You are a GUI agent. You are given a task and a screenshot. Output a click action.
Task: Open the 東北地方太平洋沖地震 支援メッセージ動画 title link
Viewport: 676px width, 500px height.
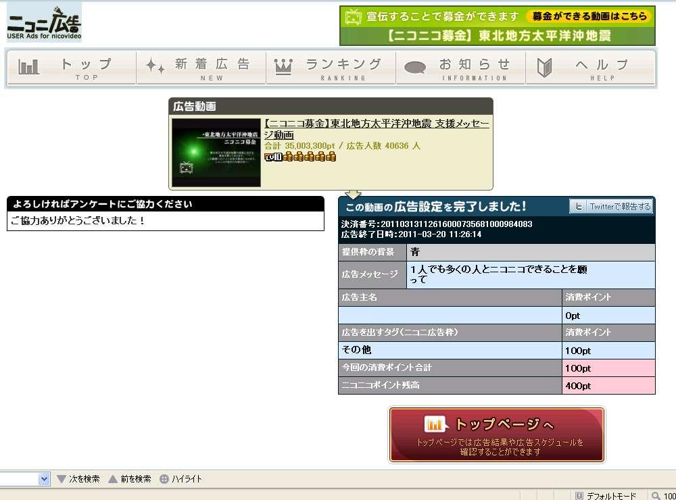pos(377,129)
